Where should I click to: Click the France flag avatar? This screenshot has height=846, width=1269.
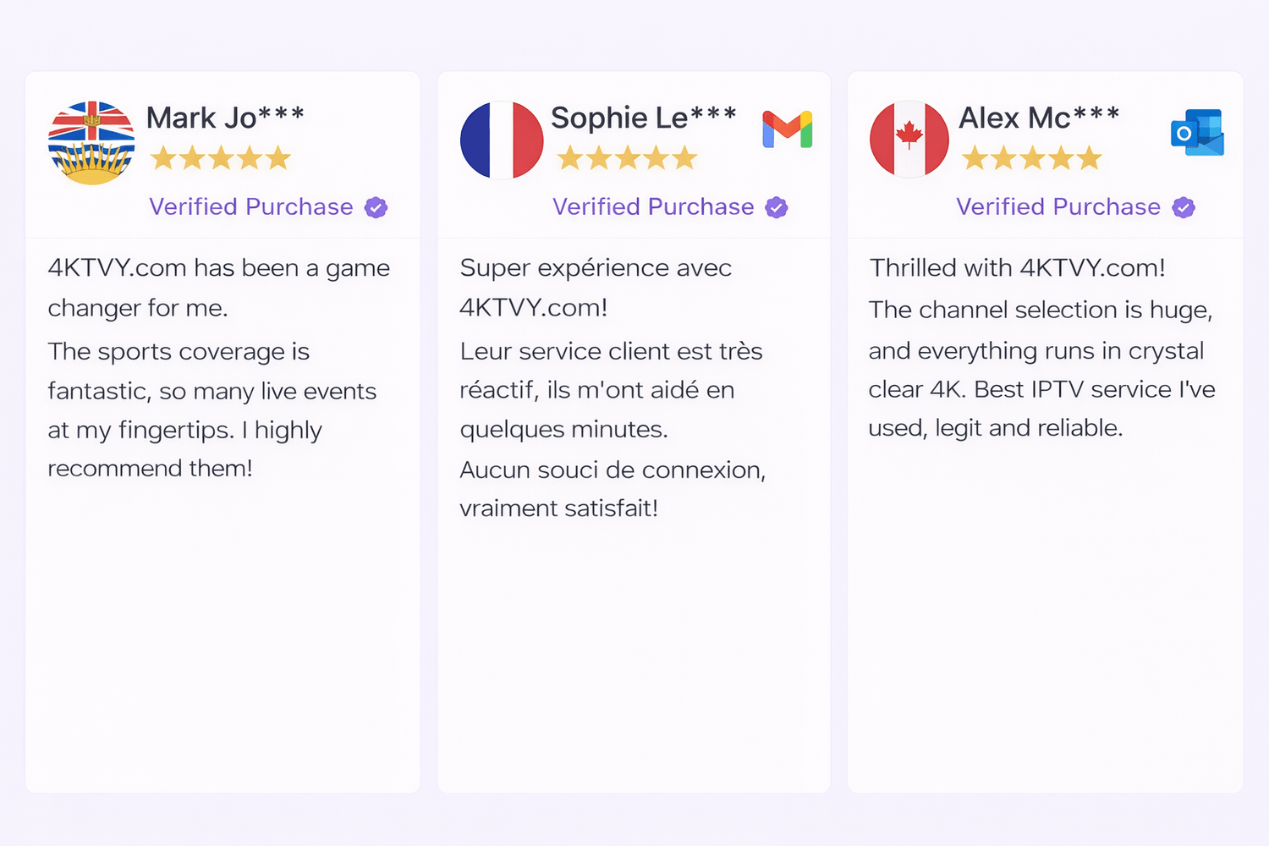502,140
